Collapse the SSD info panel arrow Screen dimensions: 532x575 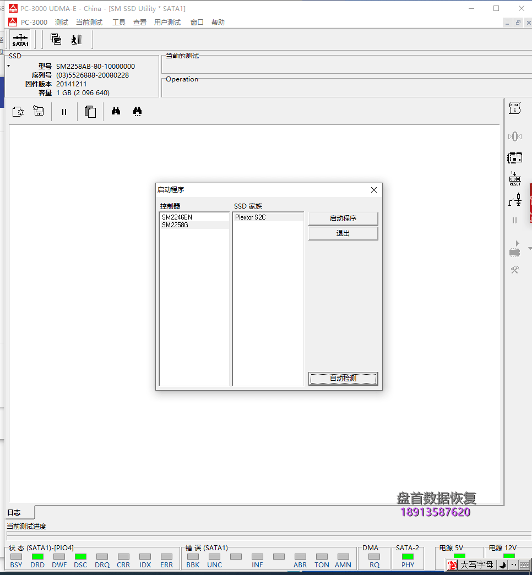[8, 66]
